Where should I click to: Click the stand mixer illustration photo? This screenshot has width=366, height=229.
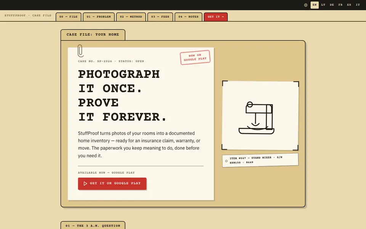tap(260, 115)
